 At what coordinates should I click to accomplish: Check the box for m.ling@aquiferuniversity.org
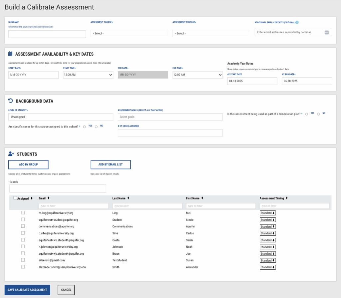point(23,213)
